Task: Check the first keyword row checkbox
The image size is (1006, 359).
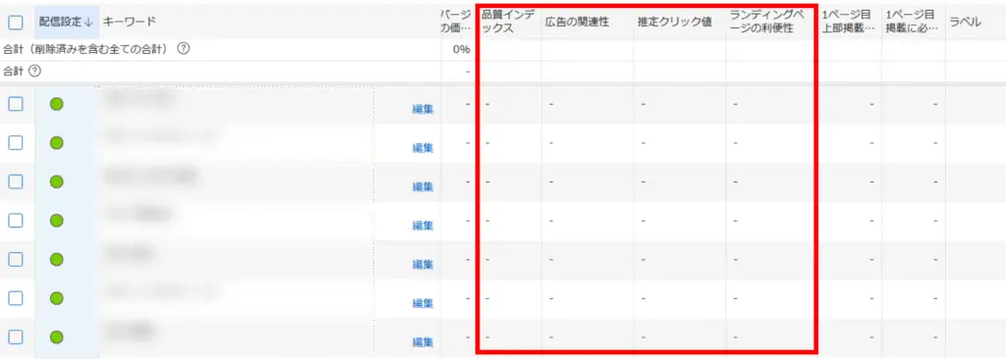Action: click(16, 104)
